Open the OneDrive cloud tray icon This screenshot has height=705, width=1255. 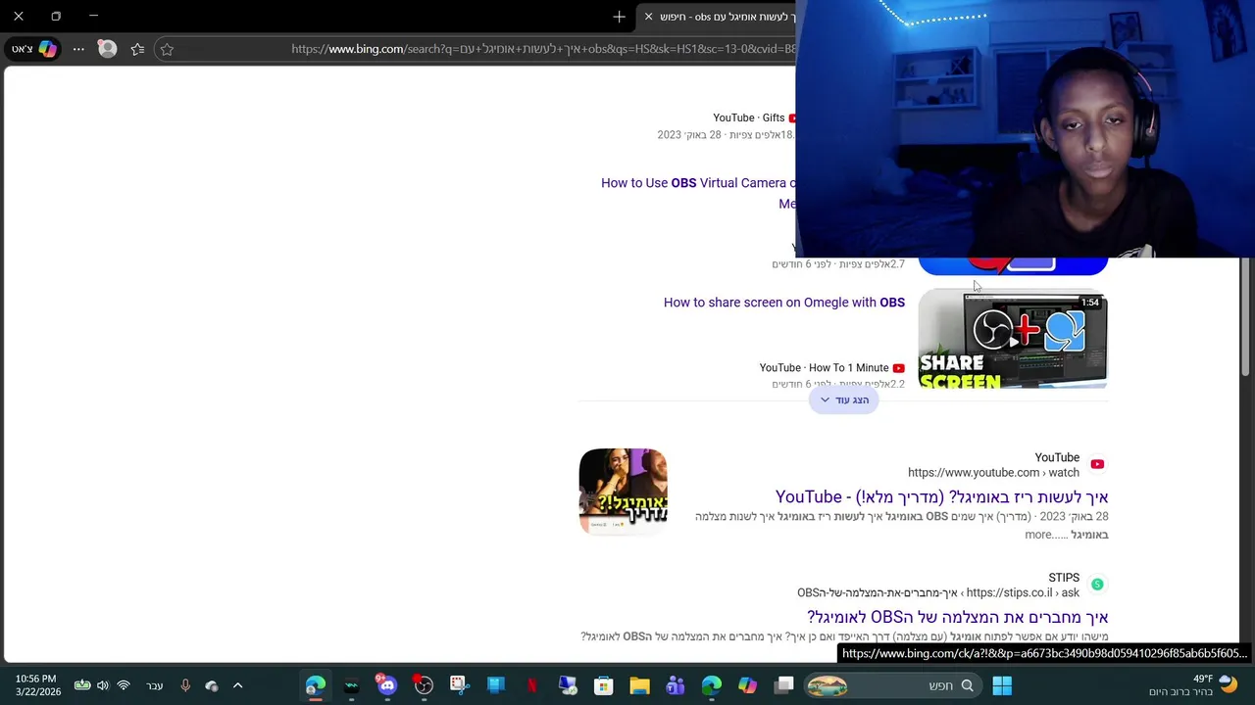tap(212, 685)
